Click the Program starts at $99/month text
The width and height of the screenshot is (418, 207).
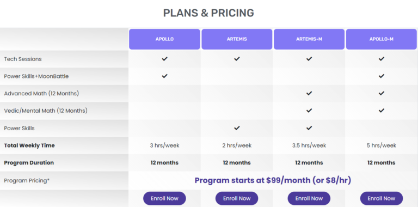pos(273,181)
